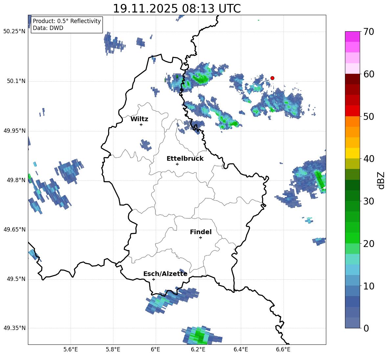Click the dark red colorbar segment below 60
The width and height of the screenshot is (389, 356).
[x=352, y=79]
